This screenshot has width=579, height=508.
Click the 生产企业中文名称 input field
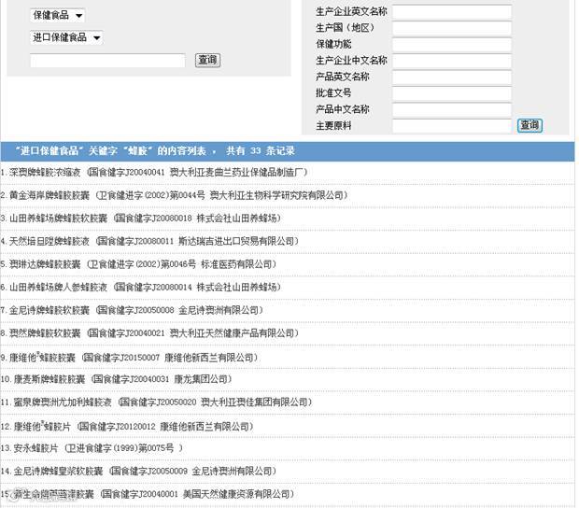[452, 61]
